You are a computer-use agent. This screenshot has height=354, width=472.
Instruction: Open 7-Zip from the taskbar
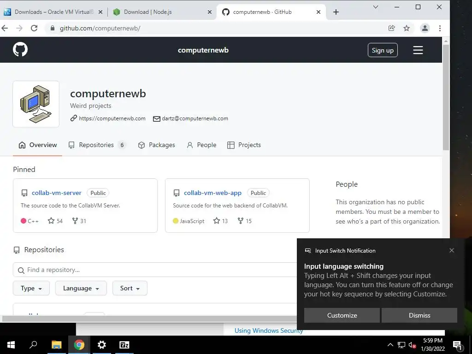pyautogui.click(x=124, y=345)
